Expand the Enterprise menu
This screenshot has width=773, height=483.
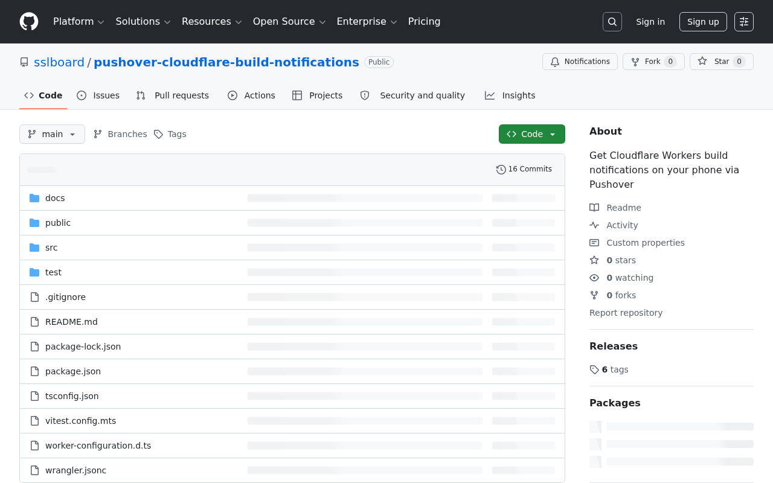tap(367, 22)
